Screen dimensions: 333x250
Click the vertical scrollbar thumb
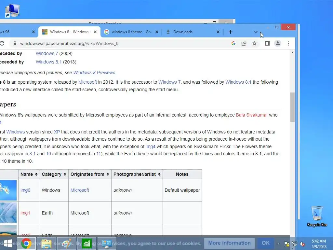pyautogui.click(x=292, y=107)
